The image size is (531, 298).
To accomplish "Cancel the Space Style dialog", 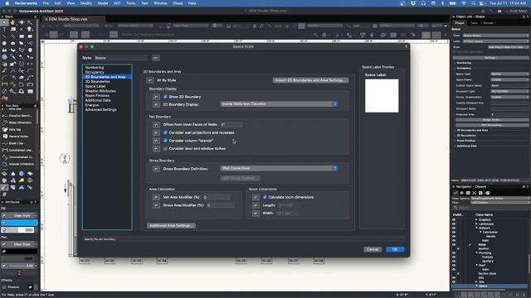I will [x=373, y=249].
